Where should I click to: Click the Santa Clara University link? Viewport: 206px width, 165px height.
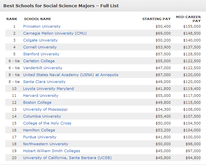pyautogui.click(x=44, y=82)
